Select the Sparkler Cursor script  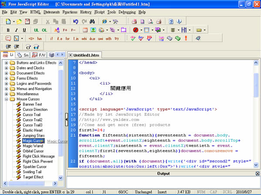35,166
